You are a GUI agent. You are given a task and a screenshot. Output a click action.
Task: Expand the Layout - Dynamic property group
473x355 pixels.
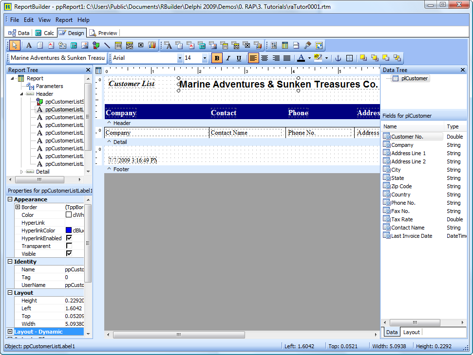(10, 332)
